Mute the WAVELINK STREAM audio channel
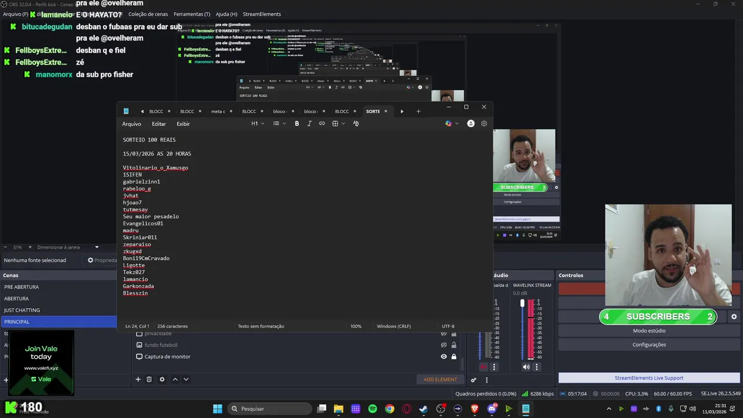 [x=526, y=367]
